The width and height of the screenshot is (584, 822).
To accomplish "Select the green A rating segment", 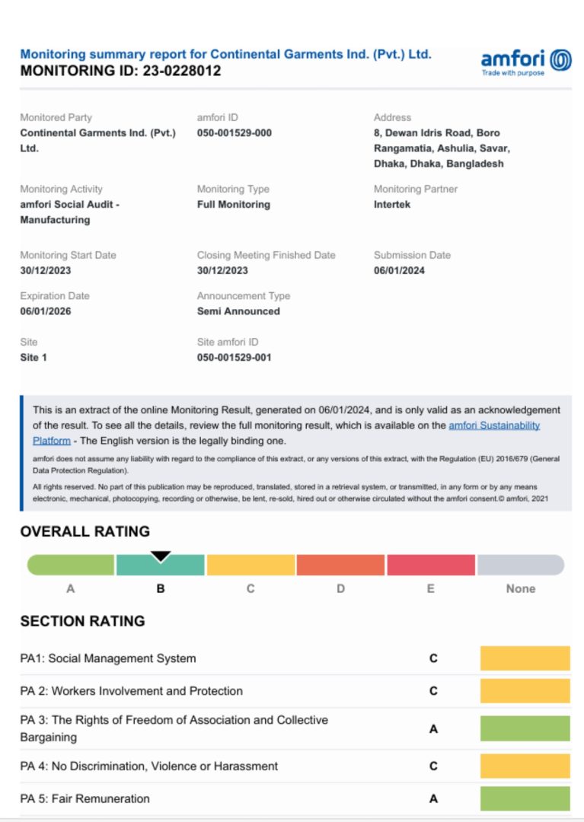I will [71, 566].
